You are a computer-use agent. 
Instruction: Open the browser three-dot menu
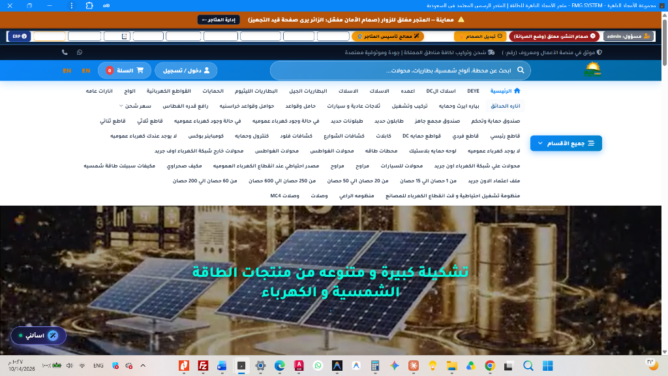[x=72, y=5]
